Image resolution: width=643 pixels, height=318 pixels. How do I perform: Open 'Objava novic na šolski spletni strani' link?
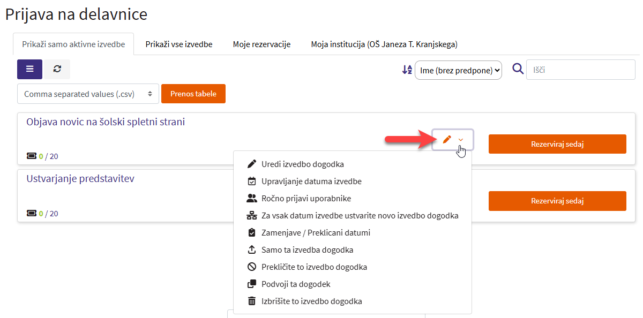(x=106, y=122)
